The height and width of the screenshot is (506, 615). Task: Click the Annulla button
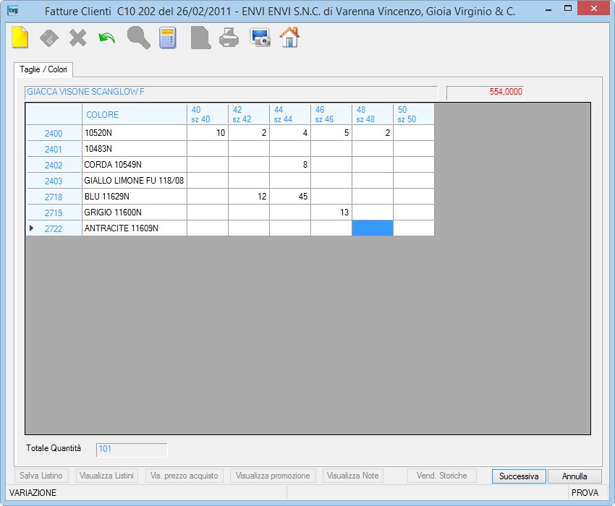pos(574,476)
